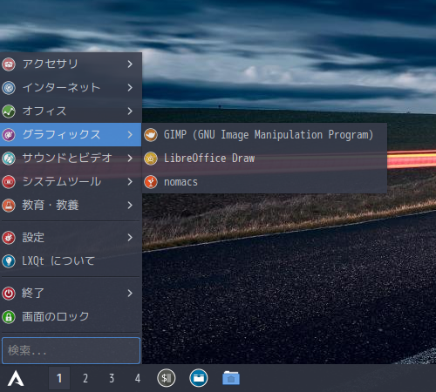Click the round blue archive-style taskbar icon

click(x=199, y=378)
